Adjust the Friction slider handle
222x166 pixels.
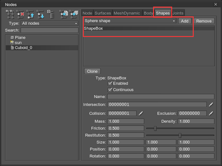point(155,128)
